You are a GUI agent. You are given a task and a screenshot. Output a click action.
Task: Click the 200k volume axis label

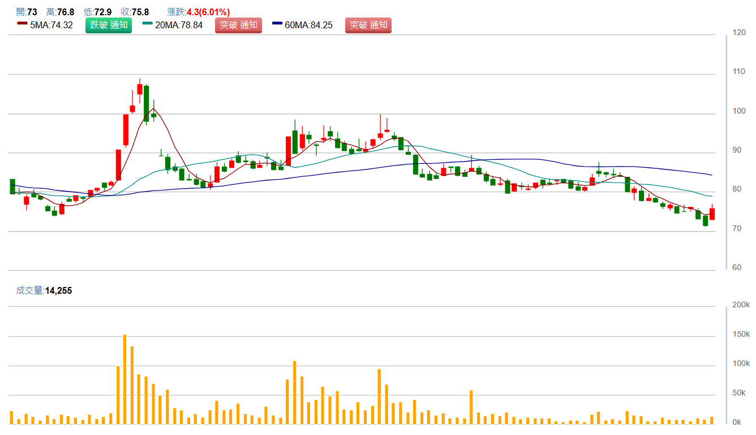tap(741, 305)
